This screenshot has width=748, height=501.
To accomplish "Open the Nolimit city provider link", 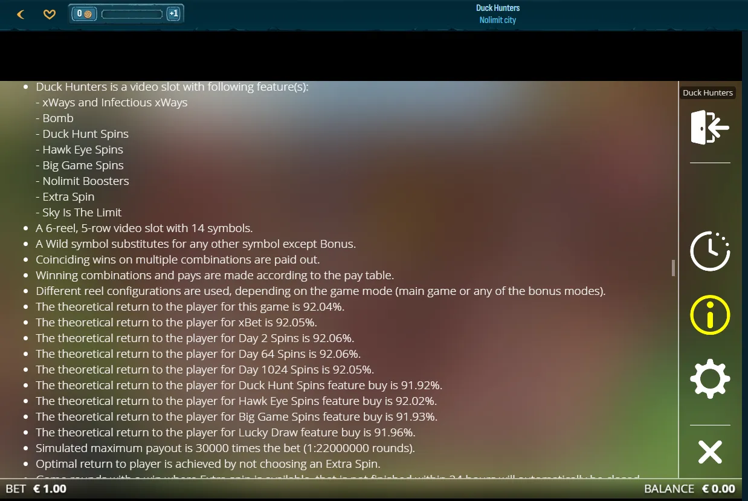I will [x=498, y=20].
